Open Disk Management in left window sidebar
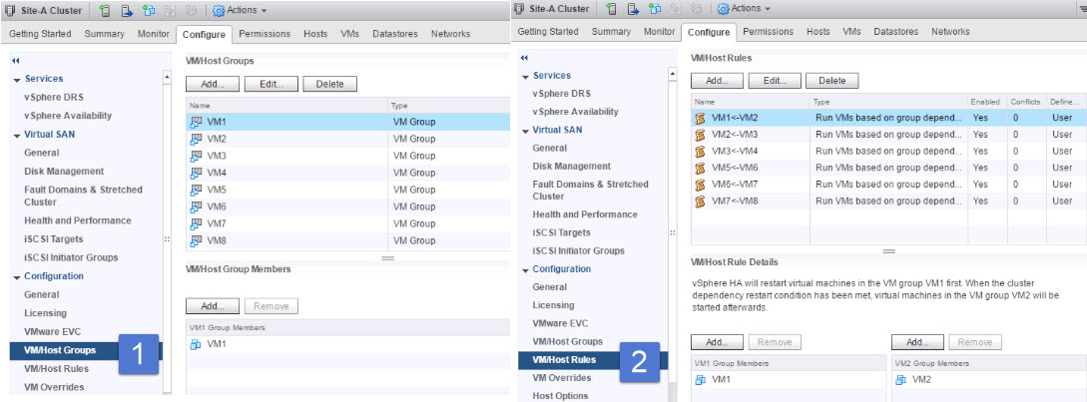 (x=64, y=172)
